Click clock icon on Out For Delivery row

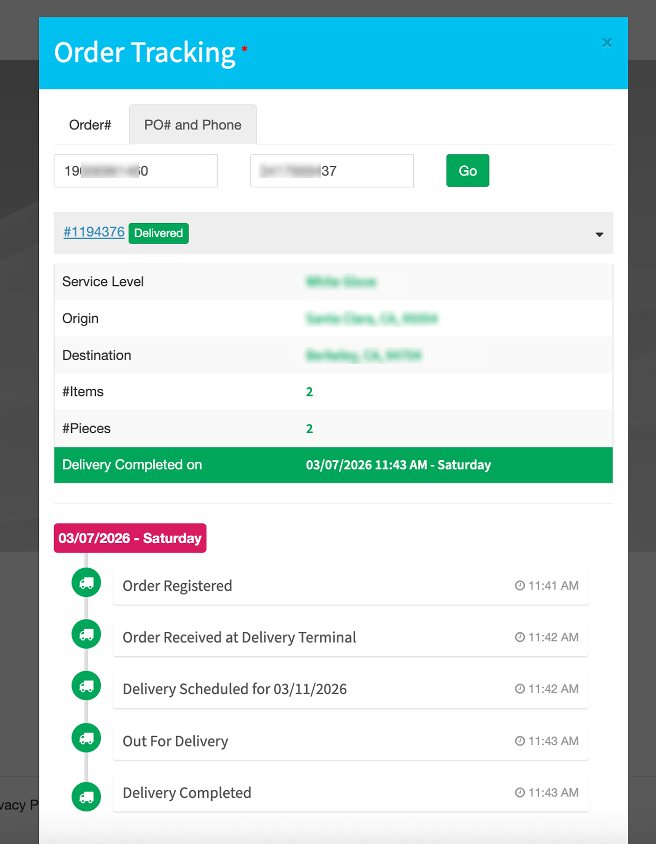click(x=520, y=741)
